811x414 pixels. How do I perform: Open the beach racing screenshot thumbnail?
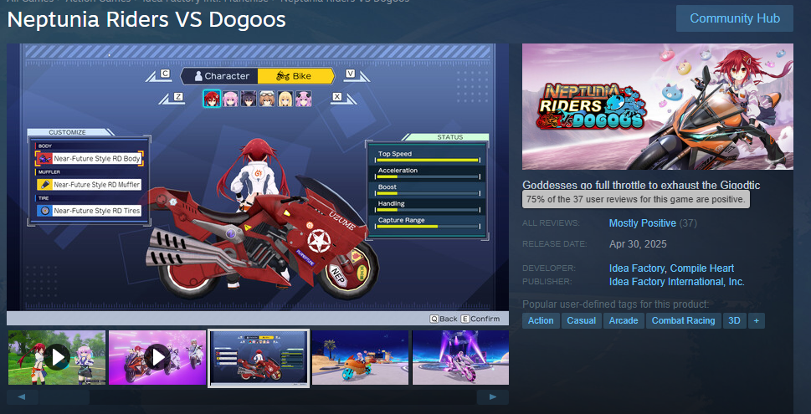361,358
